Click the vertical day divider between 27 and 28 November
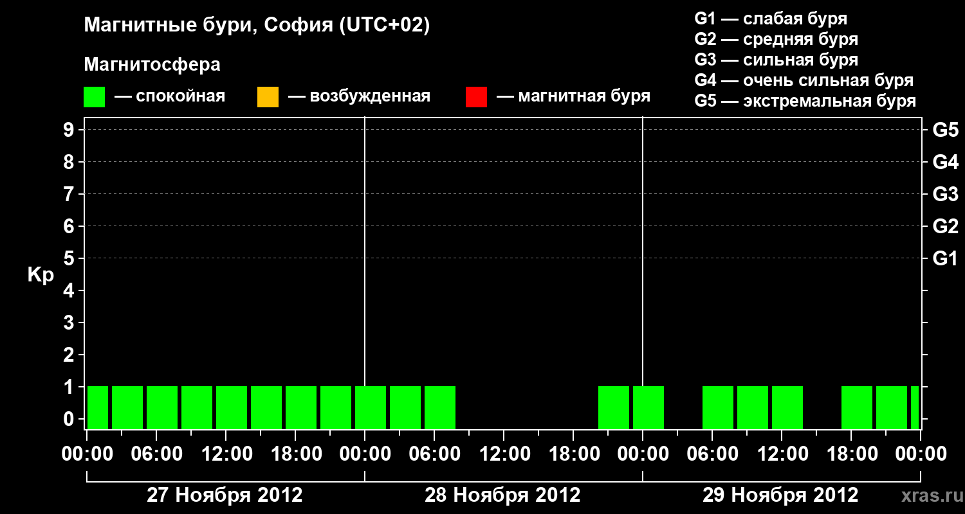Image resolution: width=965 pixels, height=514 pixels. [365, 251]
